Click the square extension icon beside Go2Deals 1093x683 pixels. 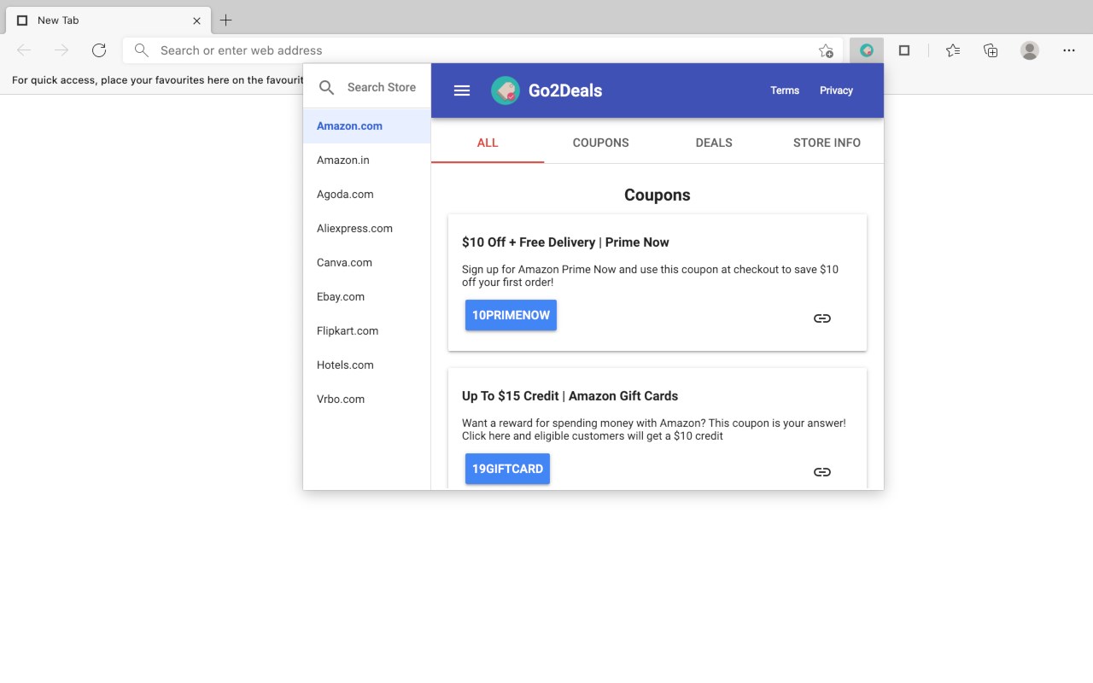(904, 50)
